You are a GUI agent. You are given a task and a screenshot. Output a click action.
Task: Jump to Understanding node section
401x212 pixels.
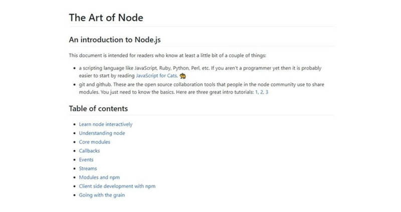(x=102, y=133)
